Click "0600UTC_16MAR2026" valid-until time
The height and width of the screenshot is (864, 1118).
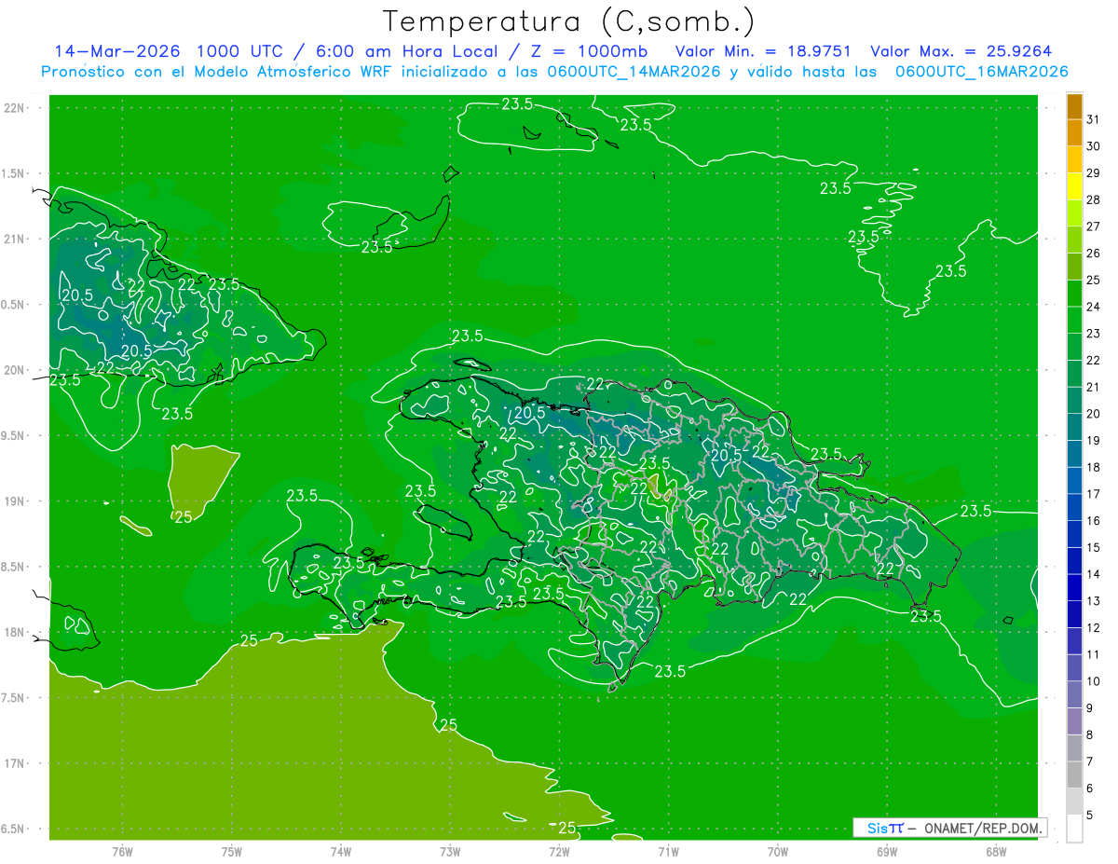pos(981,72)
